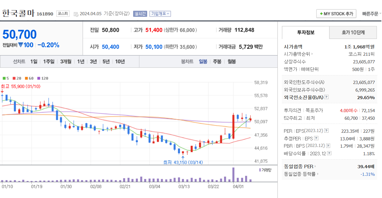This screenshot has height=198, width=382.
Task: Click the tall 04/01 volume bar
Action: [233, 174]
